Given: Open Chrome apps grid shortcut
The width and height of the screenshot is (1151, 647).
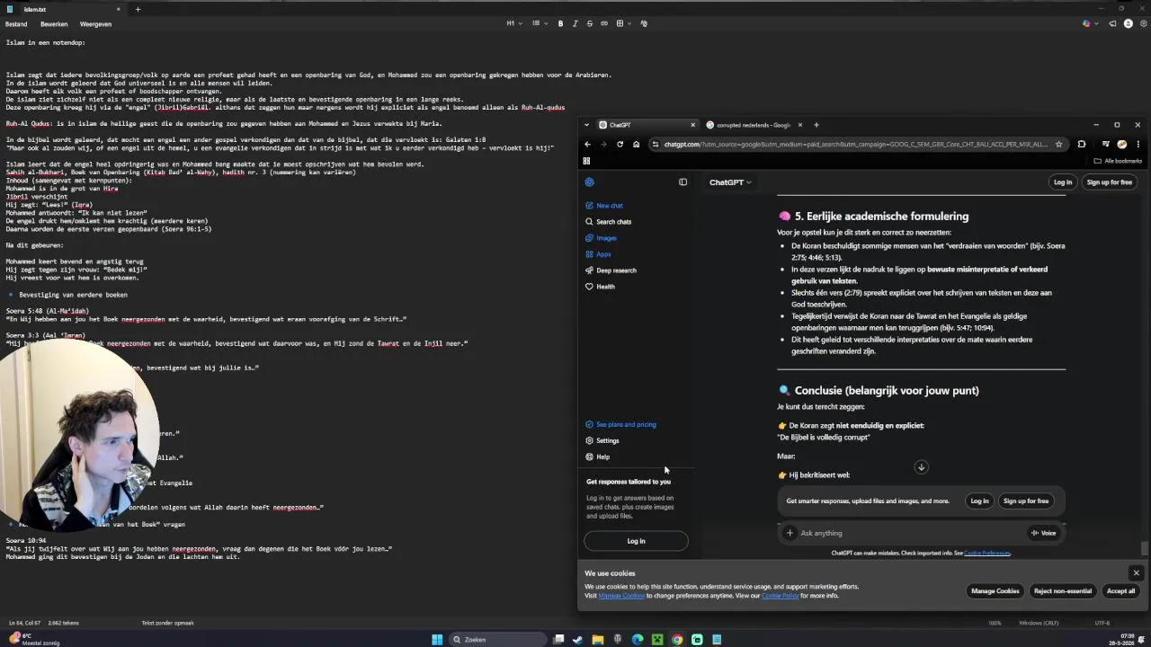Looking at the screenshot, I should [586, 161].
